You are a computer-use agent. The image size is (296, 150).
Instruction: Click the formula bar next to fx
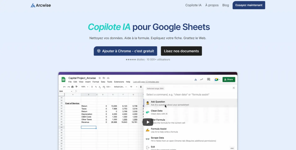pos(110,91)
